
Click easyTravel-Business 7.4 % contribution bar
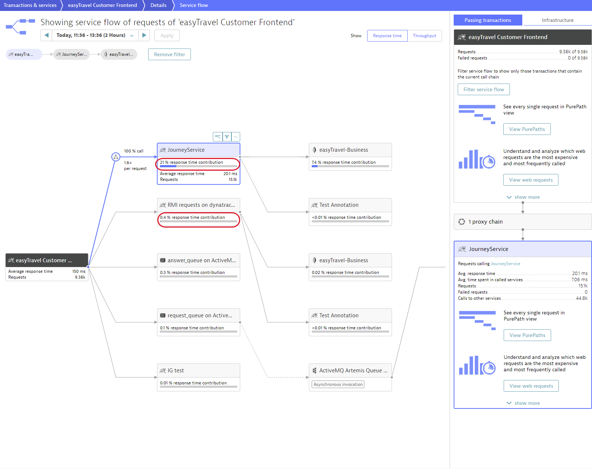click(350, 166)
